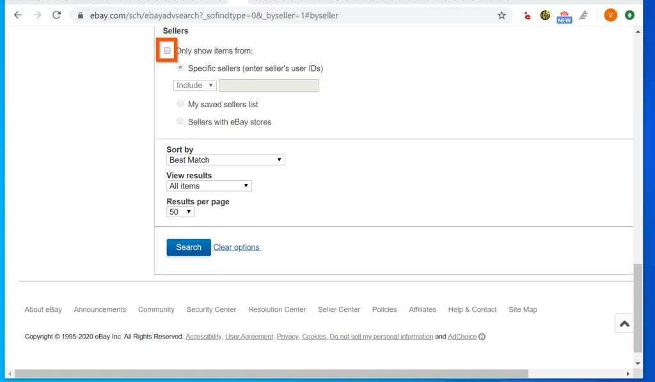
Task: Open the Privacy link
Action: click(x=287, y=337)
